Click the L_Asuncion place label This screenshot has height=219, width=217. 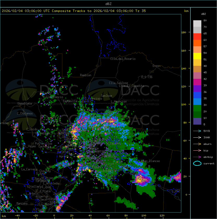pos(119,101)
